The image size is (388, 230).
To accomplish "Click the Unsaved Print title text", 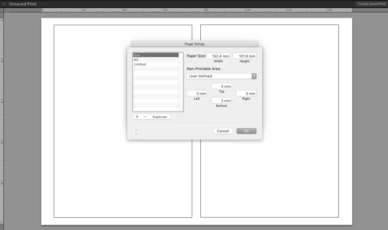I will [x=23, y=4].
